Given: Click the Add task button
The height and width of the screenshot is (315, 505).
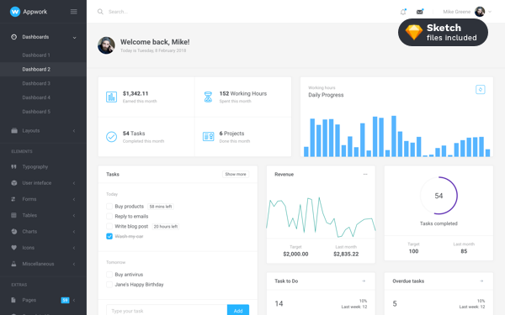Looking at the screenshot, I should (238, 311).
